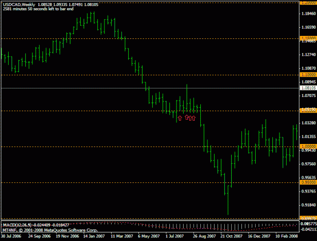Click the 30 Jul 2006 date label
This screenshot has height=241, width=317.
click(11, 236)
